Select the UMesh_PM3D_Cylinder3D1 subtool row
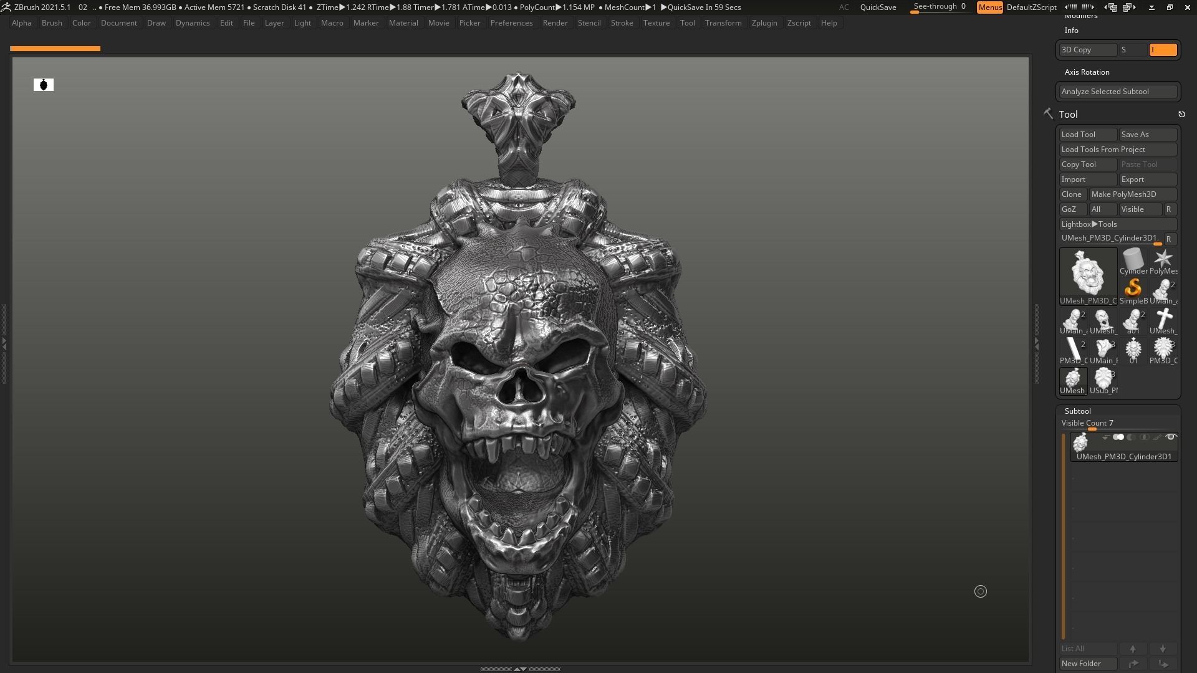Image resolution: width=1197 pixels, height=673 pixels. tap(1123, 447)
